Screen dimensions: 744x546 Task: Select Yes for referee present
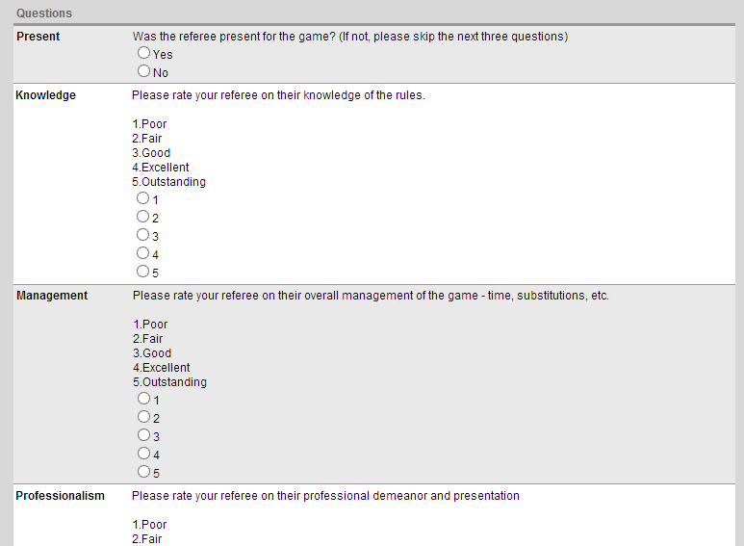click(143, 53)
